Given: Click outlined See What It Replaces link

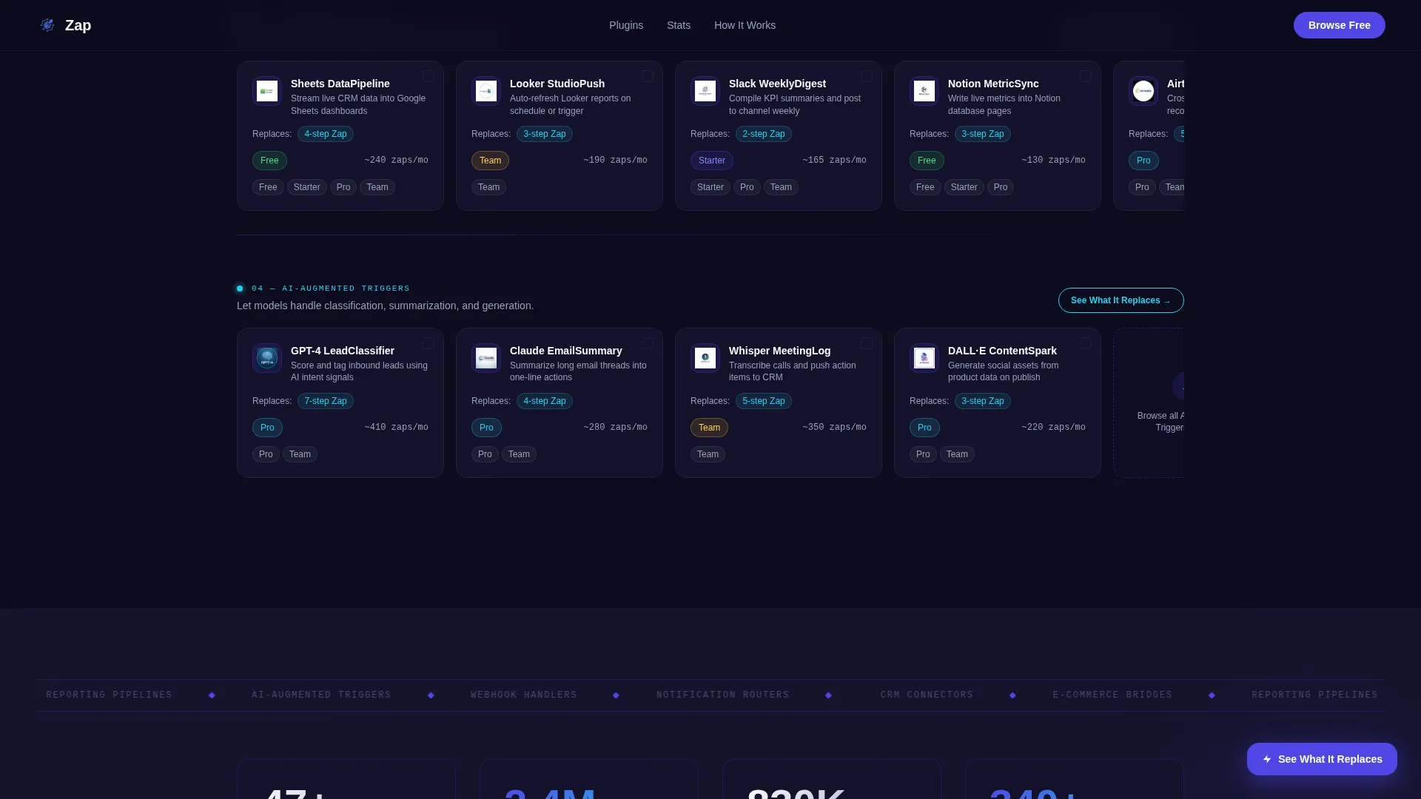Looking at the screenshot, I should click(x=1121, y=300).
